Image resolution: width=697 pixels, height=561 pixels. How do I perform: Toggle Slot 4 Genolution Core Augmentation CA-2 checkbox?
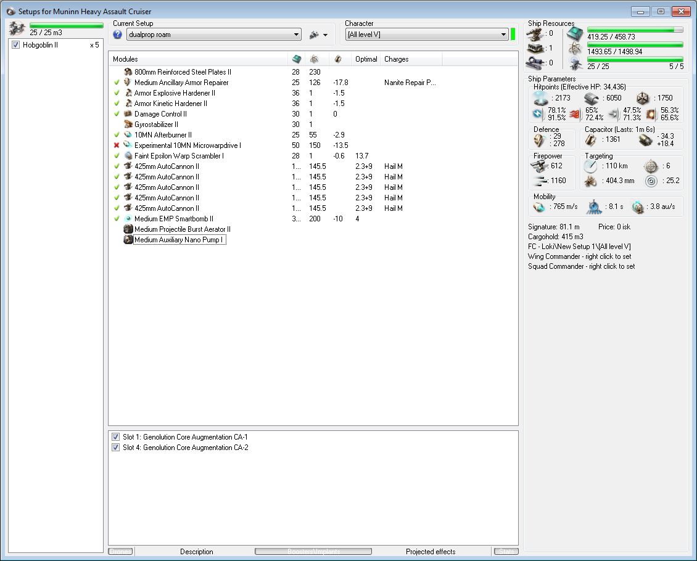point(115,448)
